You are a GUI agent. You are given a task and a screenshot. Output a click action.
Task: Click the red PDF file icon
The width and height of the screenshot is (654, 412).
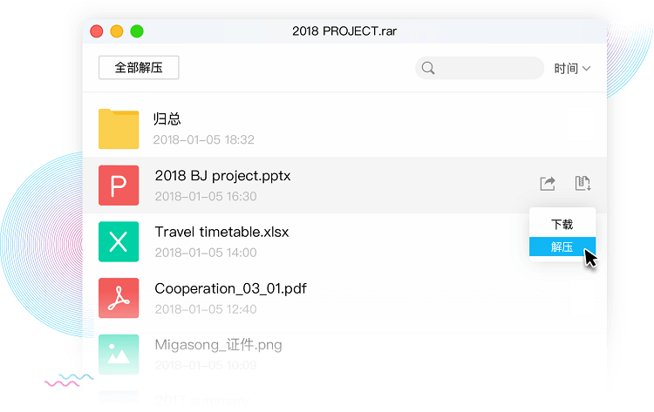tap(119, 298)
